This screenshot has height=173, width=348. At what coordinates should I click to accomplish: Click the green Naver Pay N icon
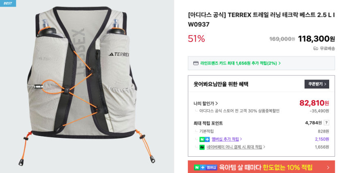pos(202,147)
